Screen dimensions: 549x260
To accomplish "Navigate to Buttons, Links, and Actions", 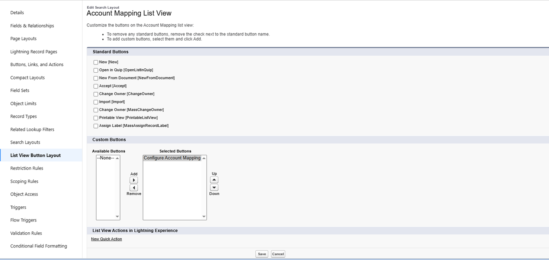I will (37, 64).
